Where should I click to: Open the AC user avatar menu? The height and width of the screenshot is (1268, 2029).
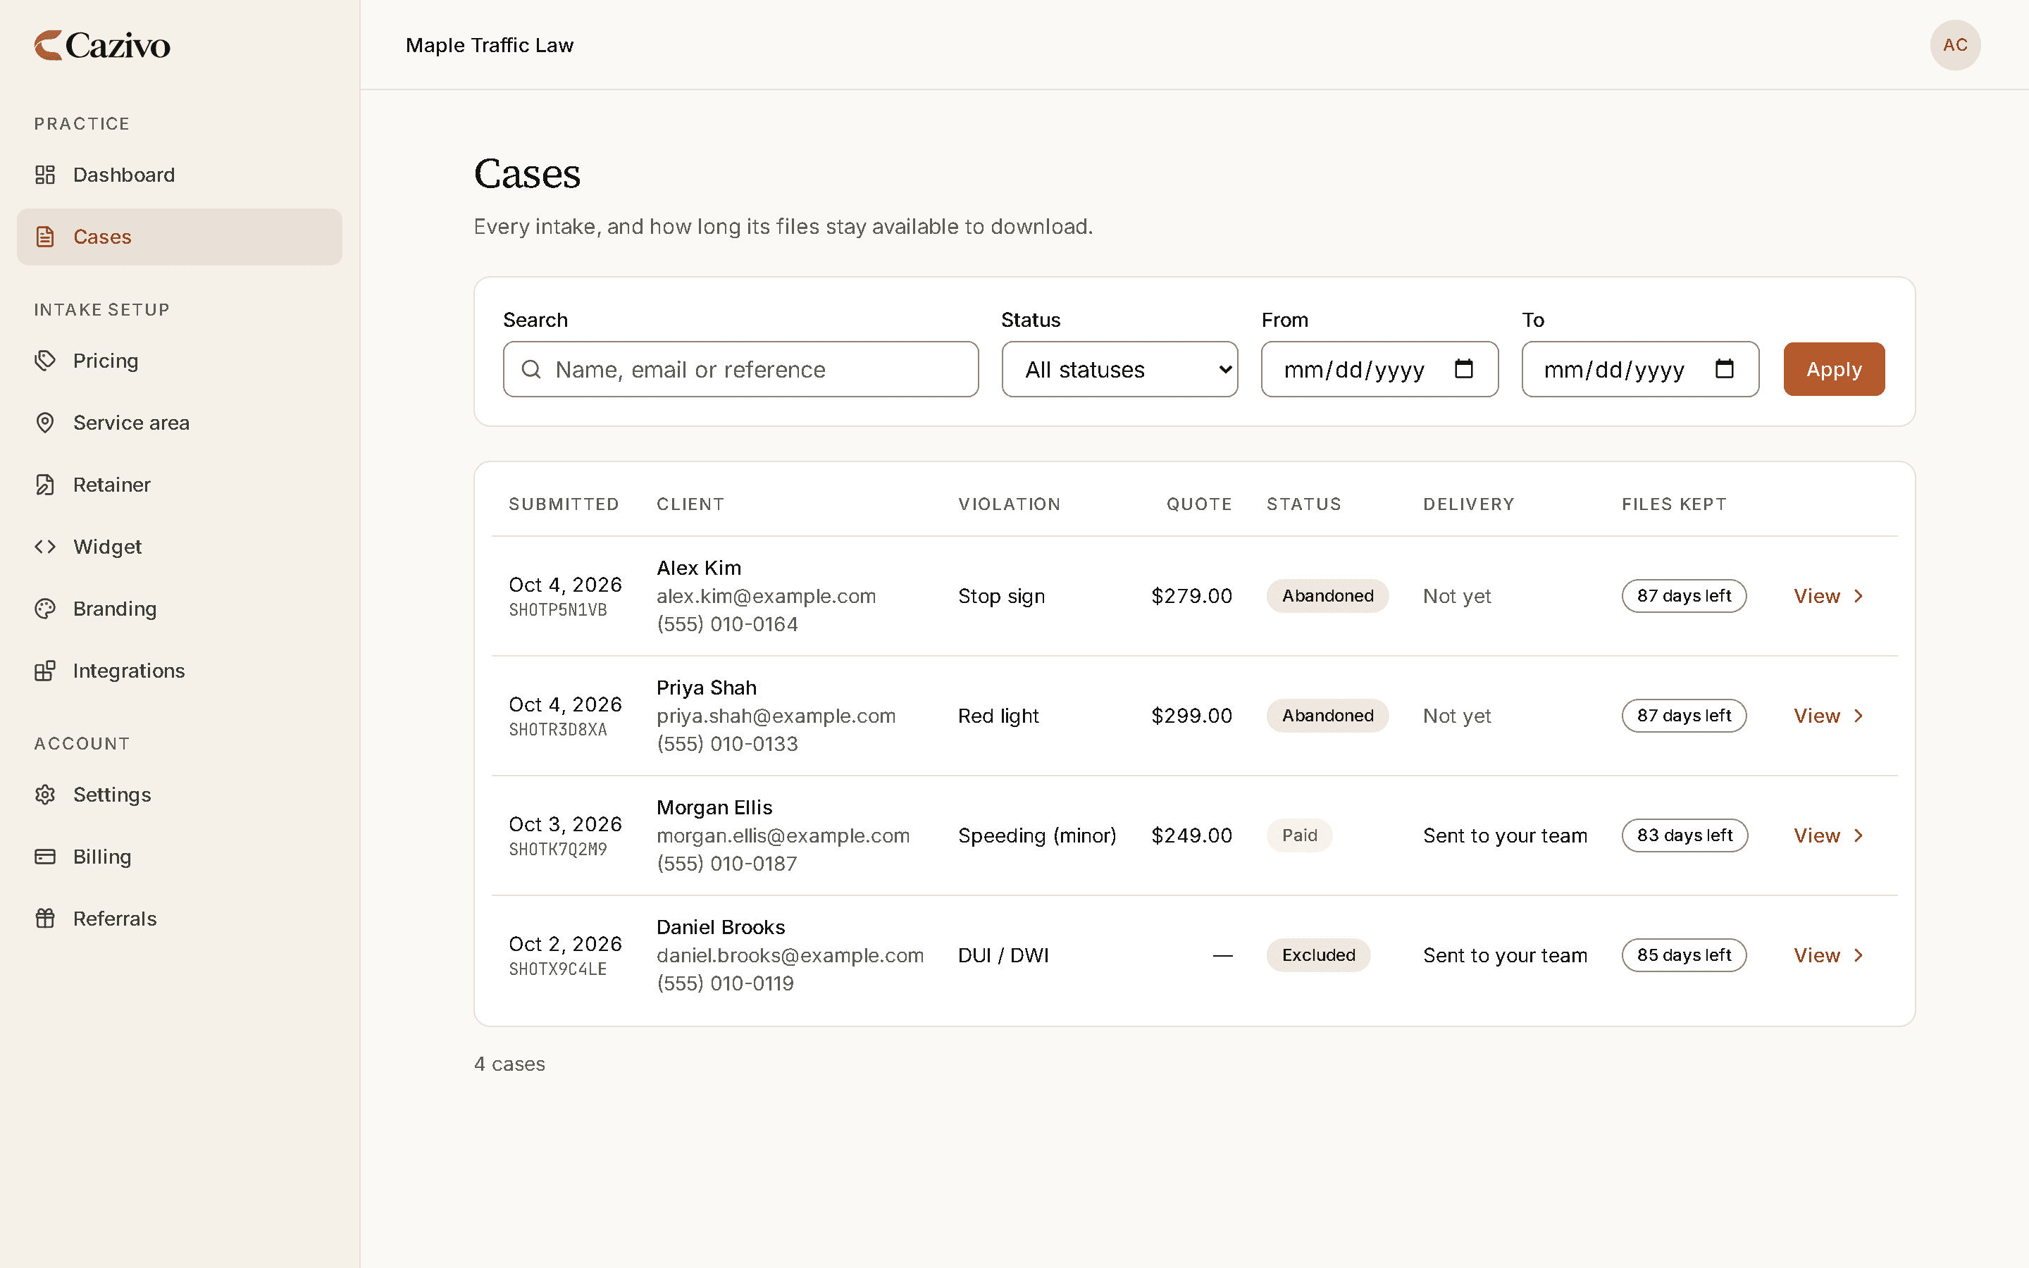[1955, 45]
